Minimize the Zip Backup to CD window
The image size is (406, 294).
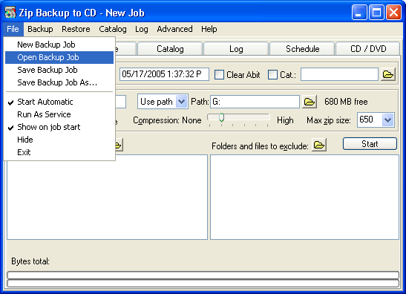(x=359, y=13)
